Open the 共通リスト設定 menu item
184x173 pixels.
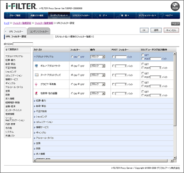pyautogui.click(x=37, y=16)
